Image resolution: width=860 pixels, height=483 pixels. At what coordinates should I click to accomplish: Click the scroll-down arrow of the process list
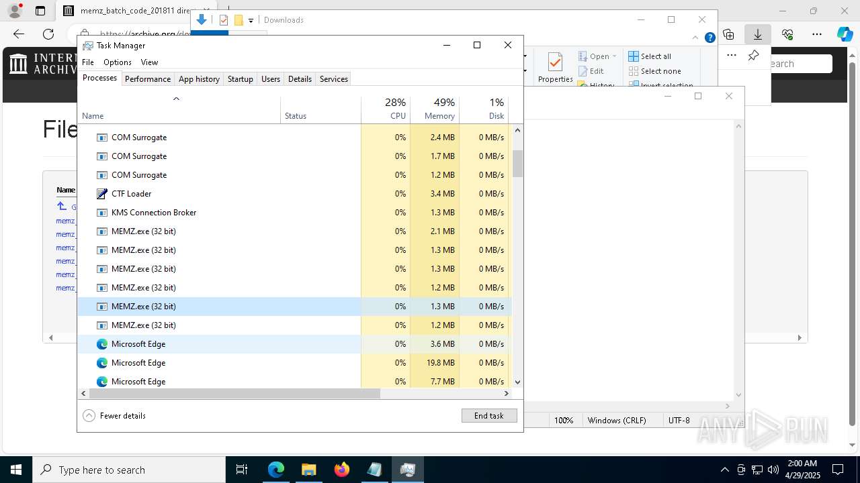coord(517,382)
